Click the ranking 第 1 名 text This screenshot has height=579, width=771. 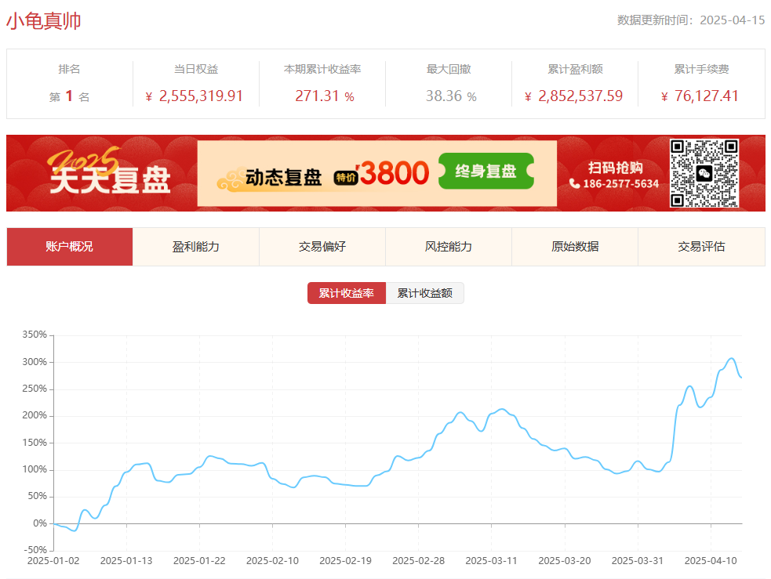click(x=69, y=96)
